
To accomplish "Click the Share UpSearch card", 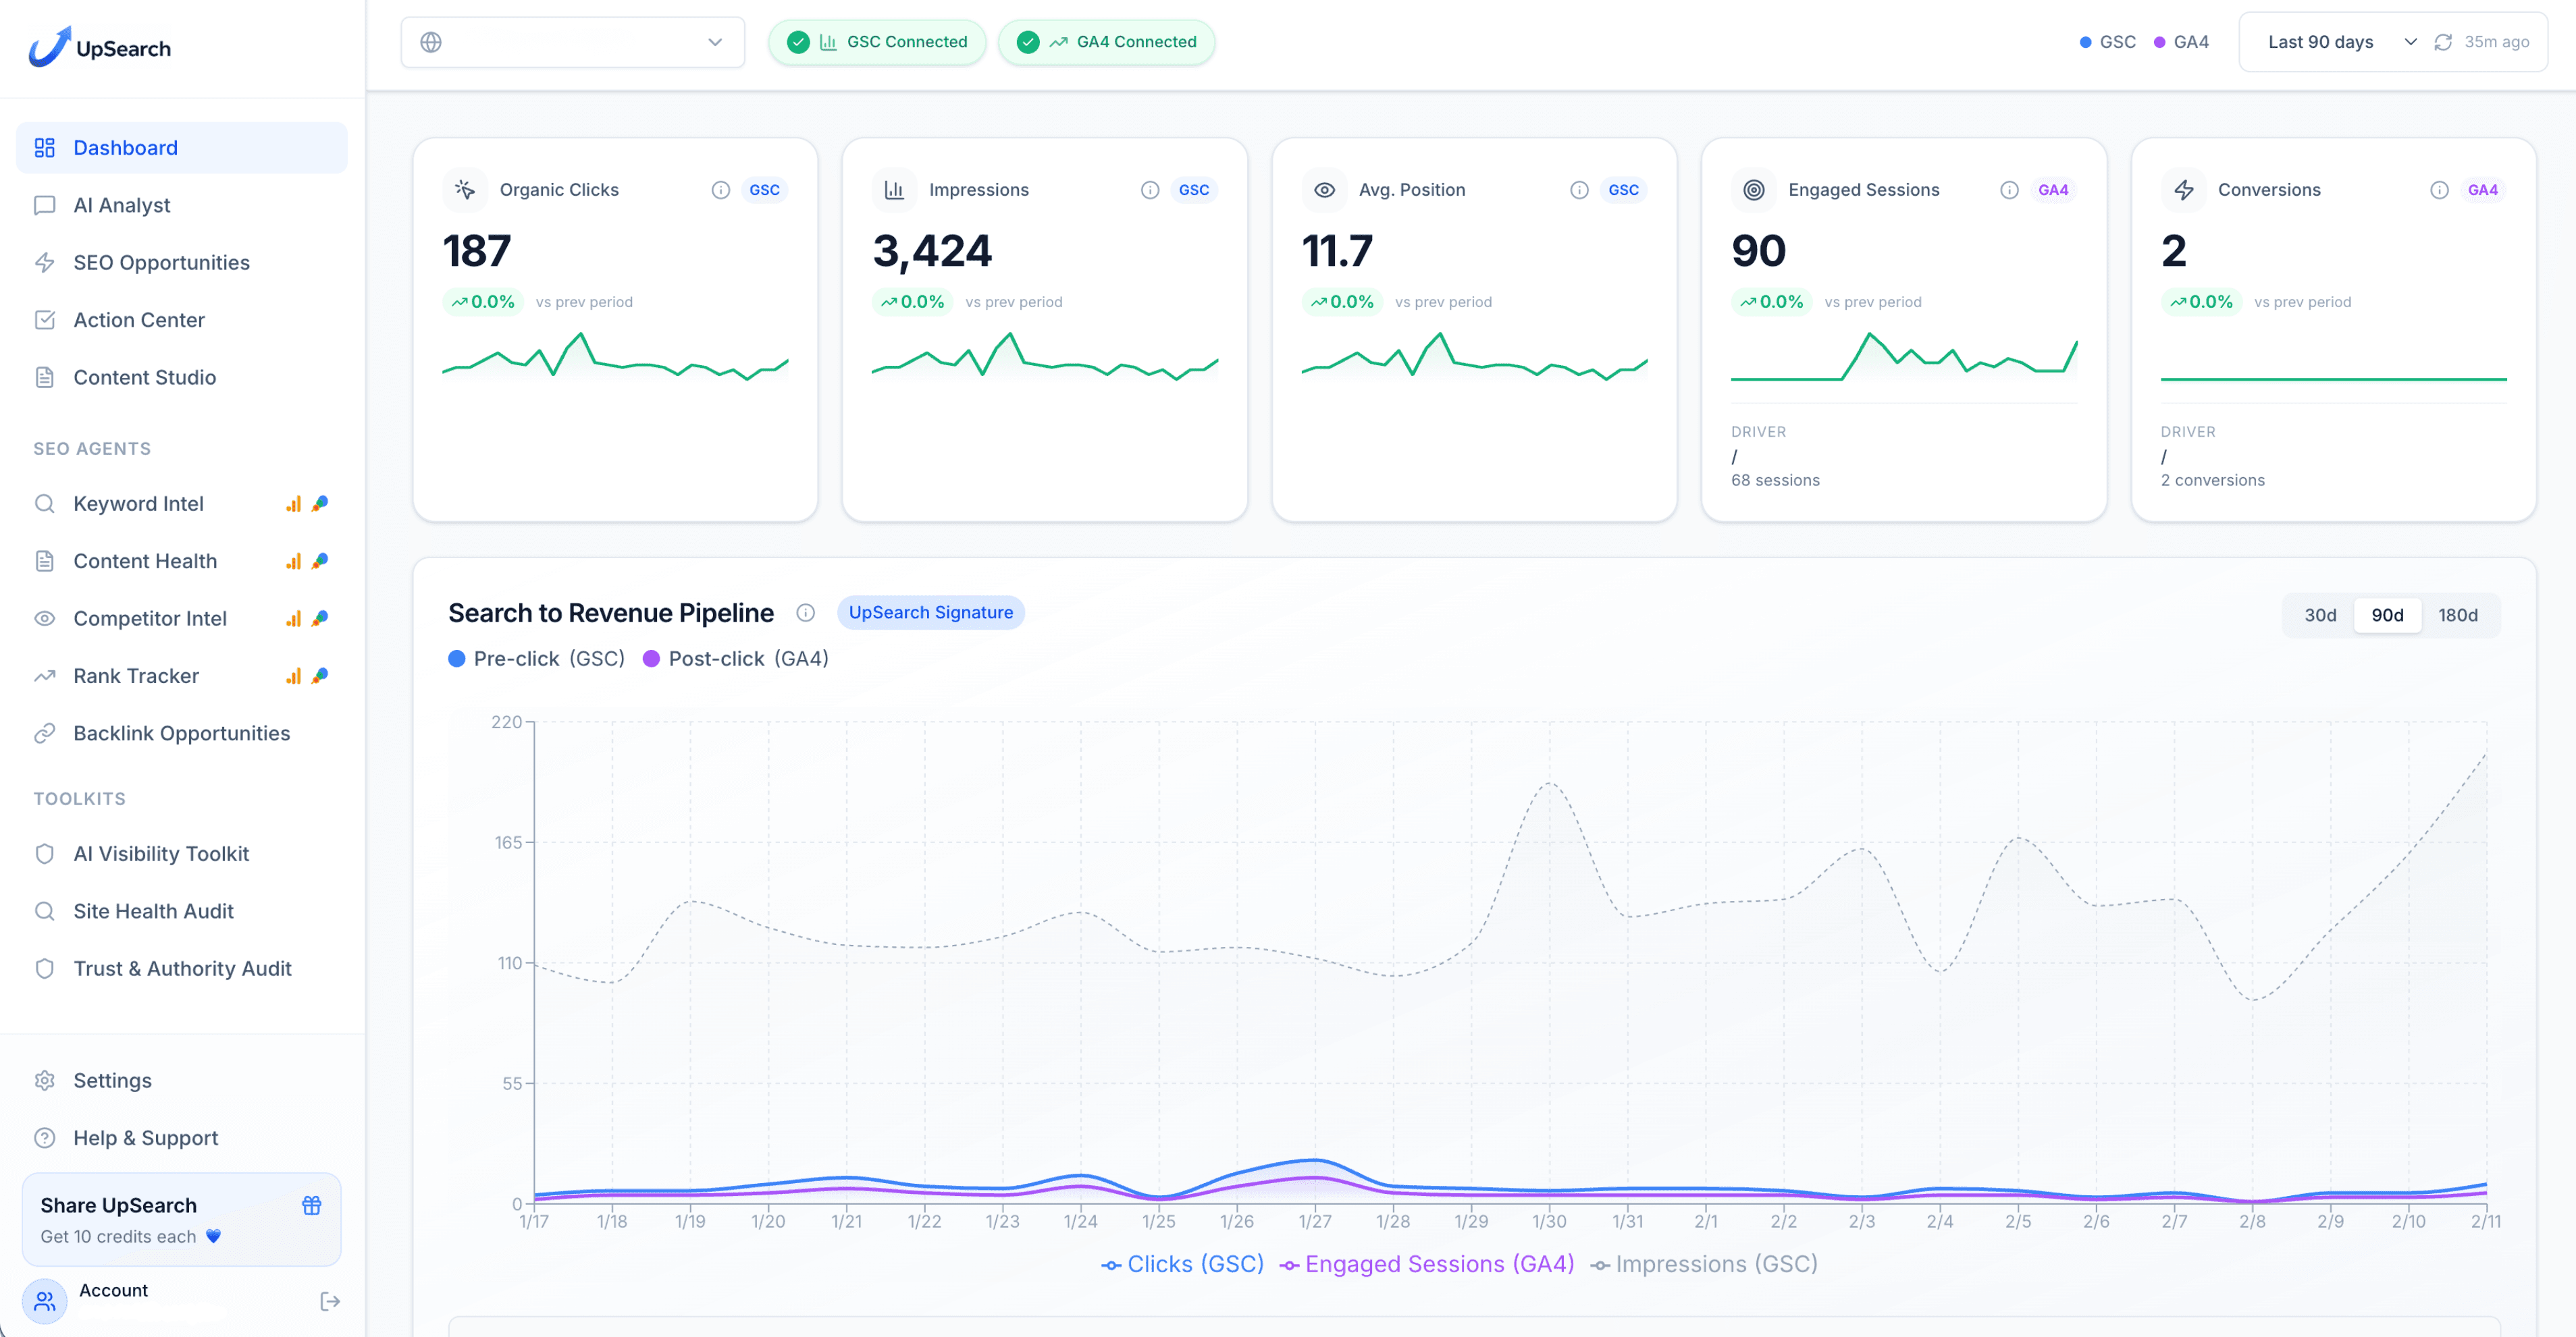I will coord(182,1219).
